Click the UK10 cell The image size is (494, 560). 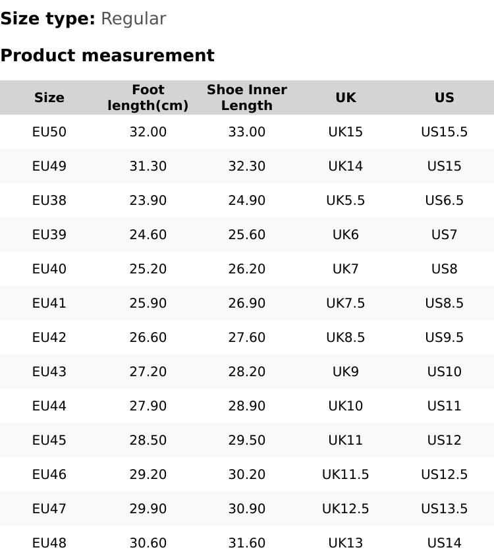pos(346,406)
